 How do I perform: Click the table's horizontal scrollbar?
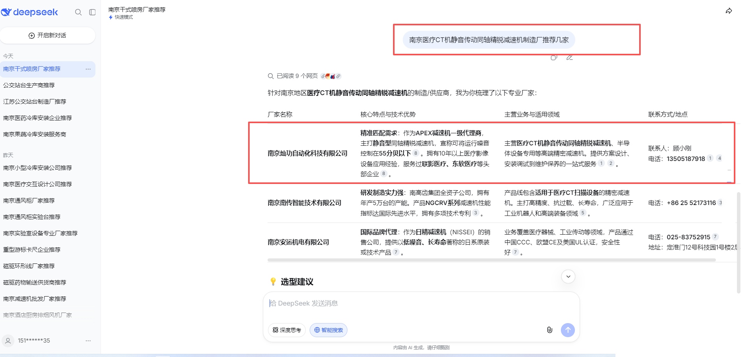[492, 260]
